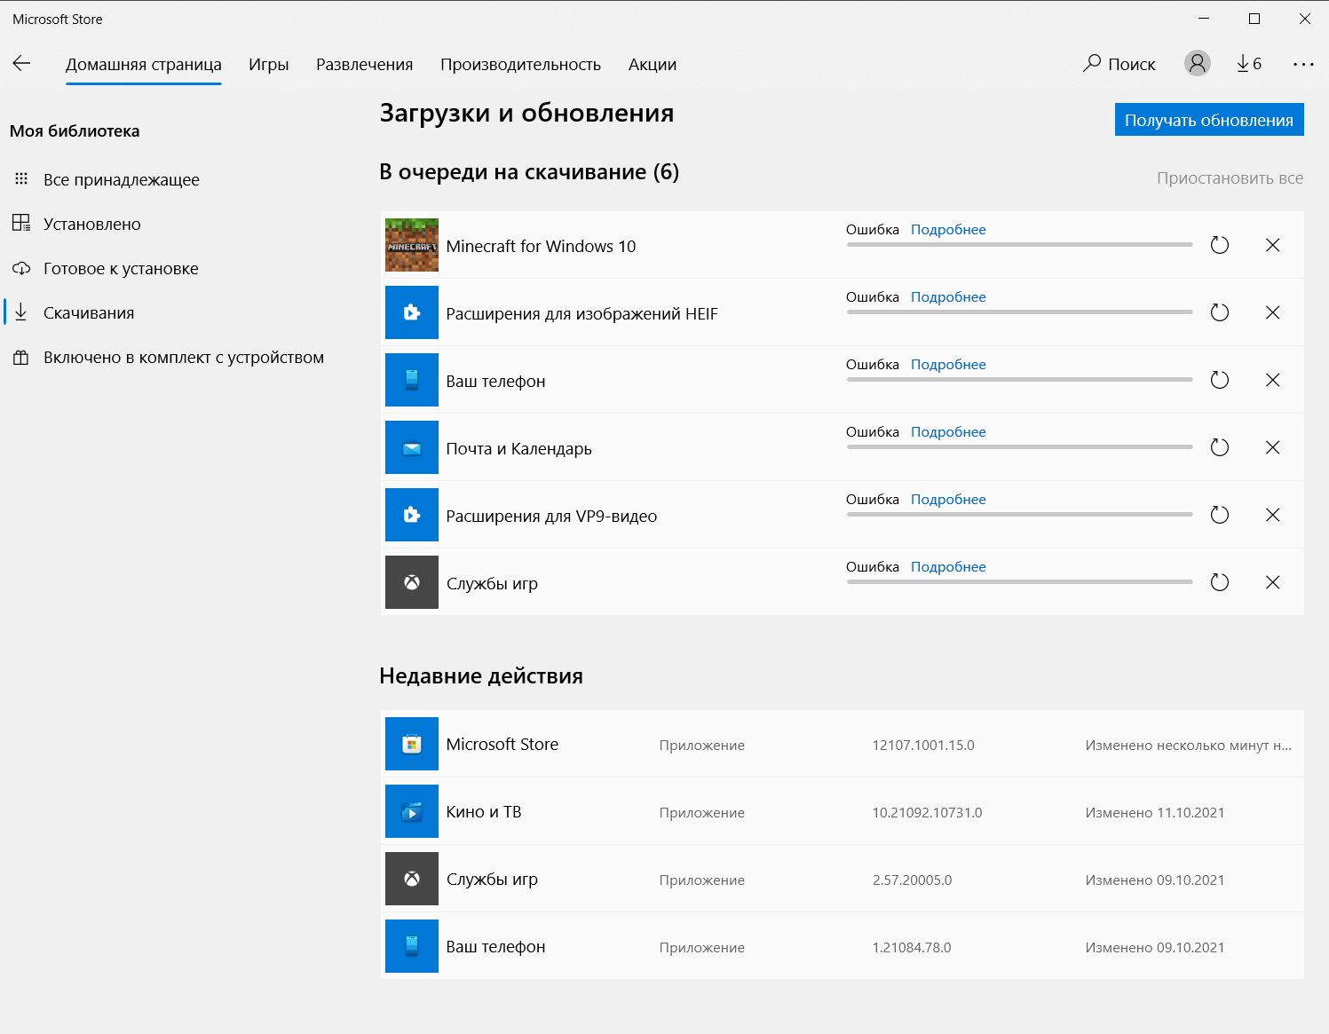Retry the queued Службы игр download
Screen dimensions: 1329x1034
pyautogui.click(x=1220, y=582)
